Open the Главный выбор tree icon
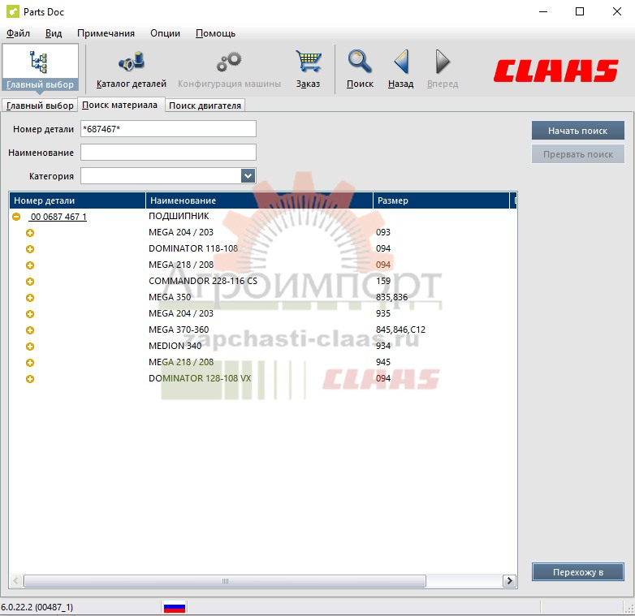Viewport: 635px width, 616px height. point(39,62)
